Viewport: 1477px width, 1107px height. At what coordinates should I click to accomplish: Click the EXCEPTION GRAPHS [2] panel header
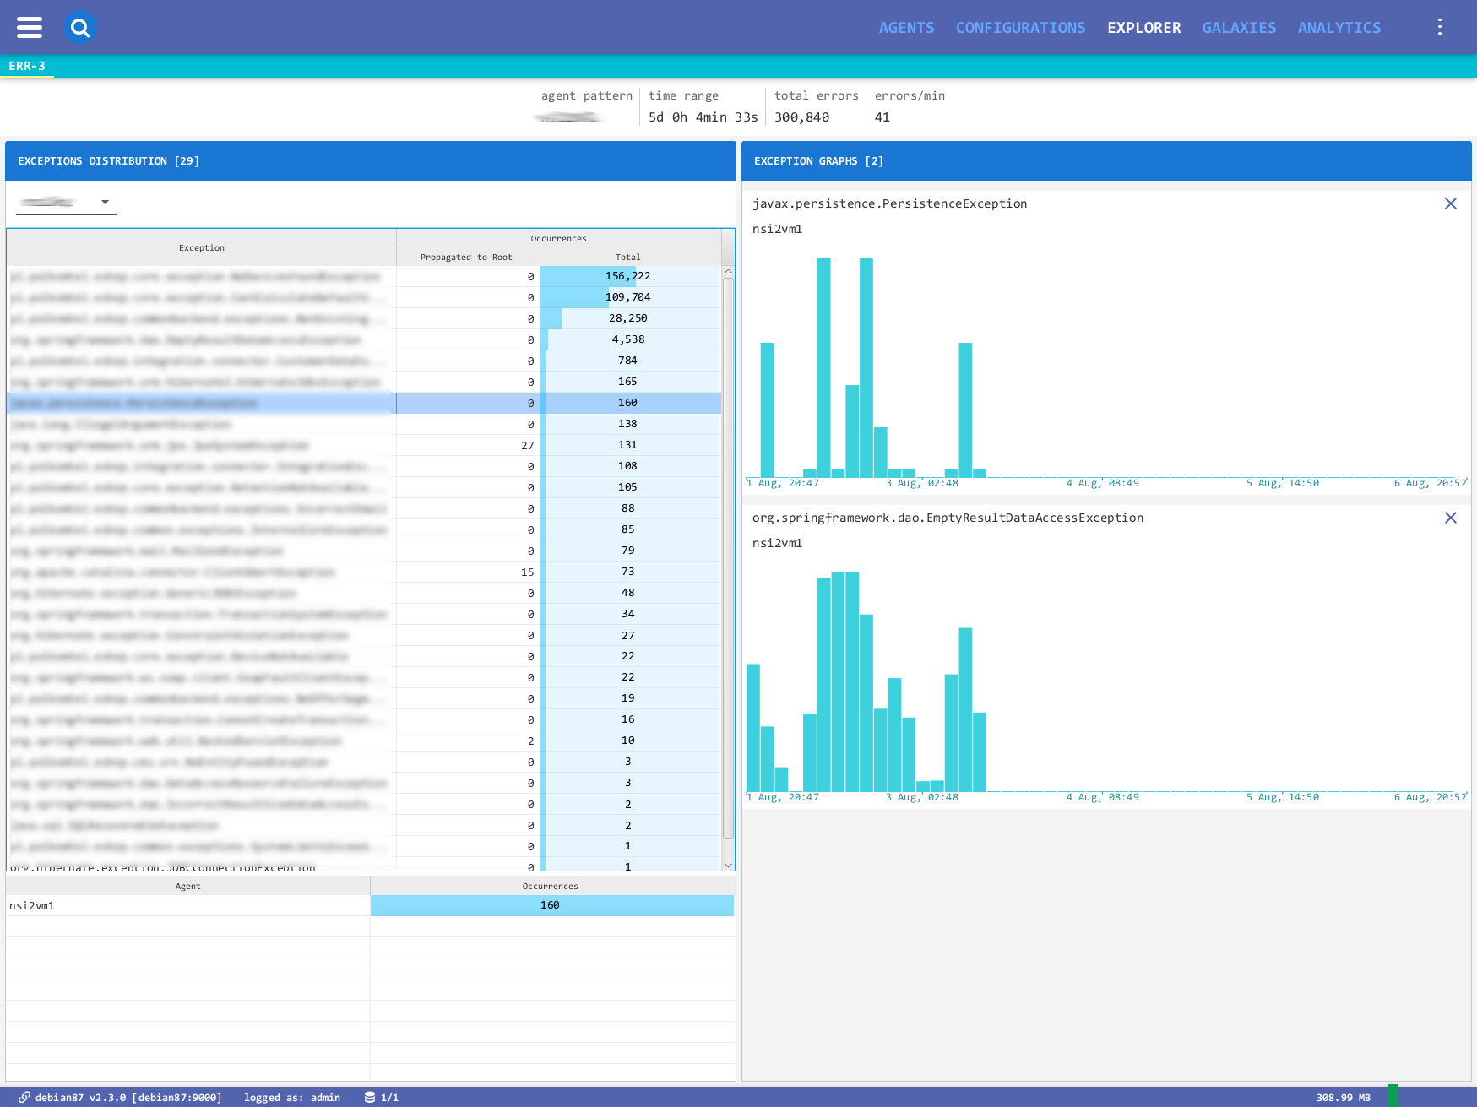point(1106,160)
